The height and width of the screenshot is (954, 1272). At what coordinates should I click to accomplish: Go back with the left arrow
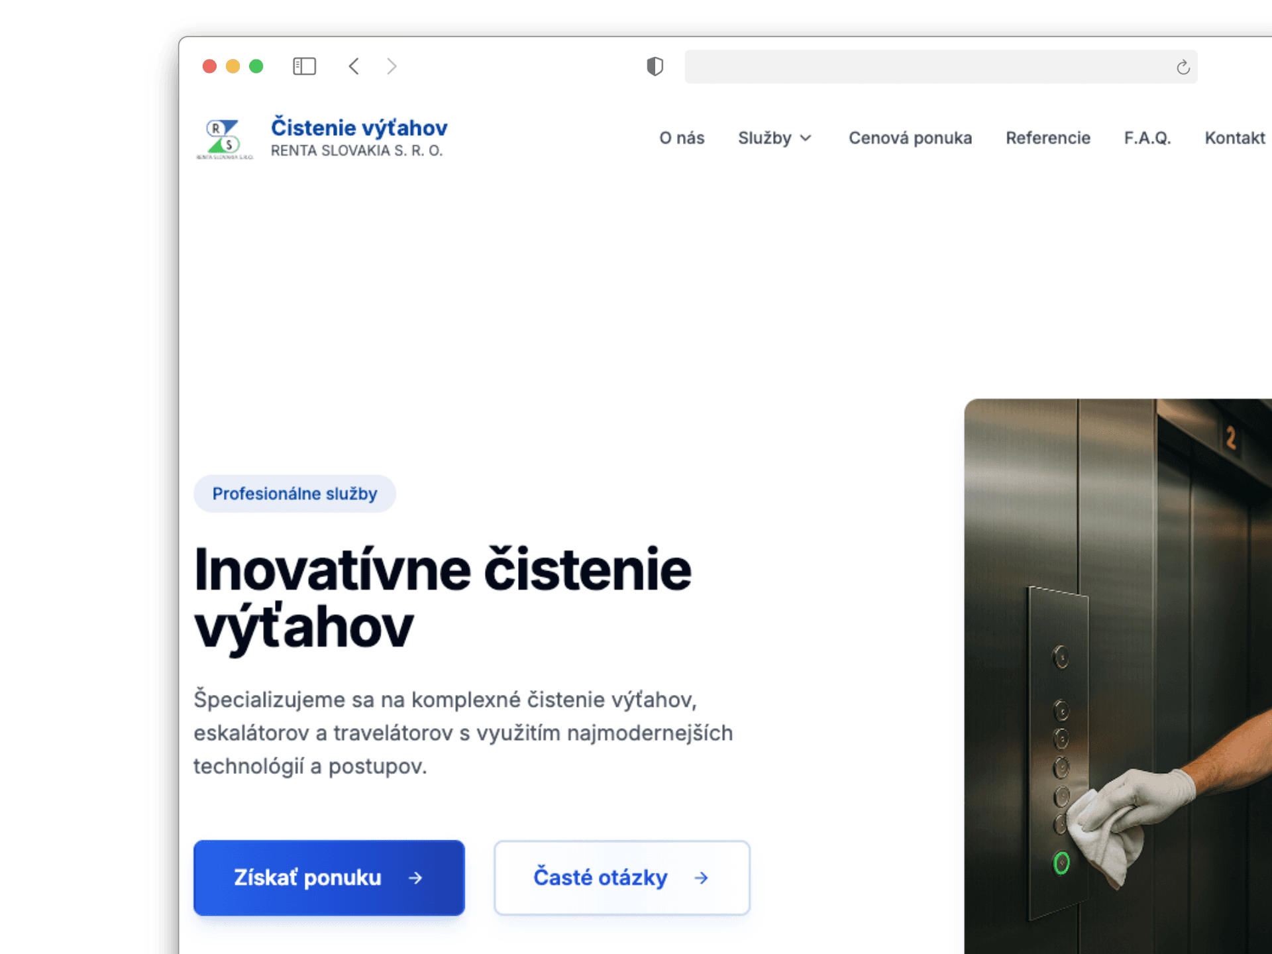(354, 66)
